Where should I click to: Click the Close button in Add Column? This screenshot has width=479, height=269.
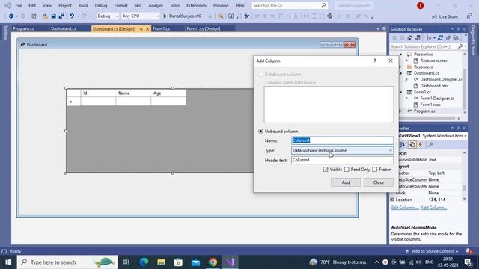click(x=378, y=182)
